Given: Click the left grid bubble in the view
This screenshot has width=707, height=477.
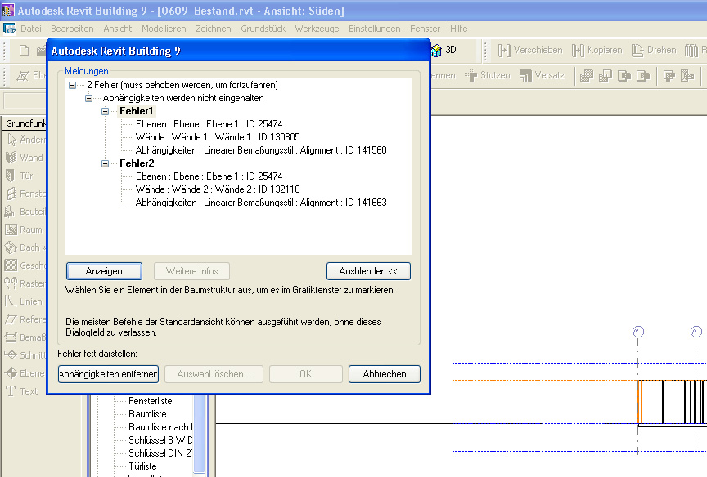Looking at the screenshot, I should click(x=638, y=332).
